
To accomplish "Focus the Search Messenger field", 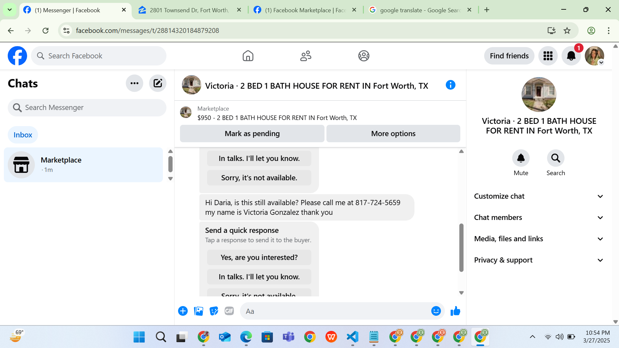I will pyautogui.click(x=87, y=108).
